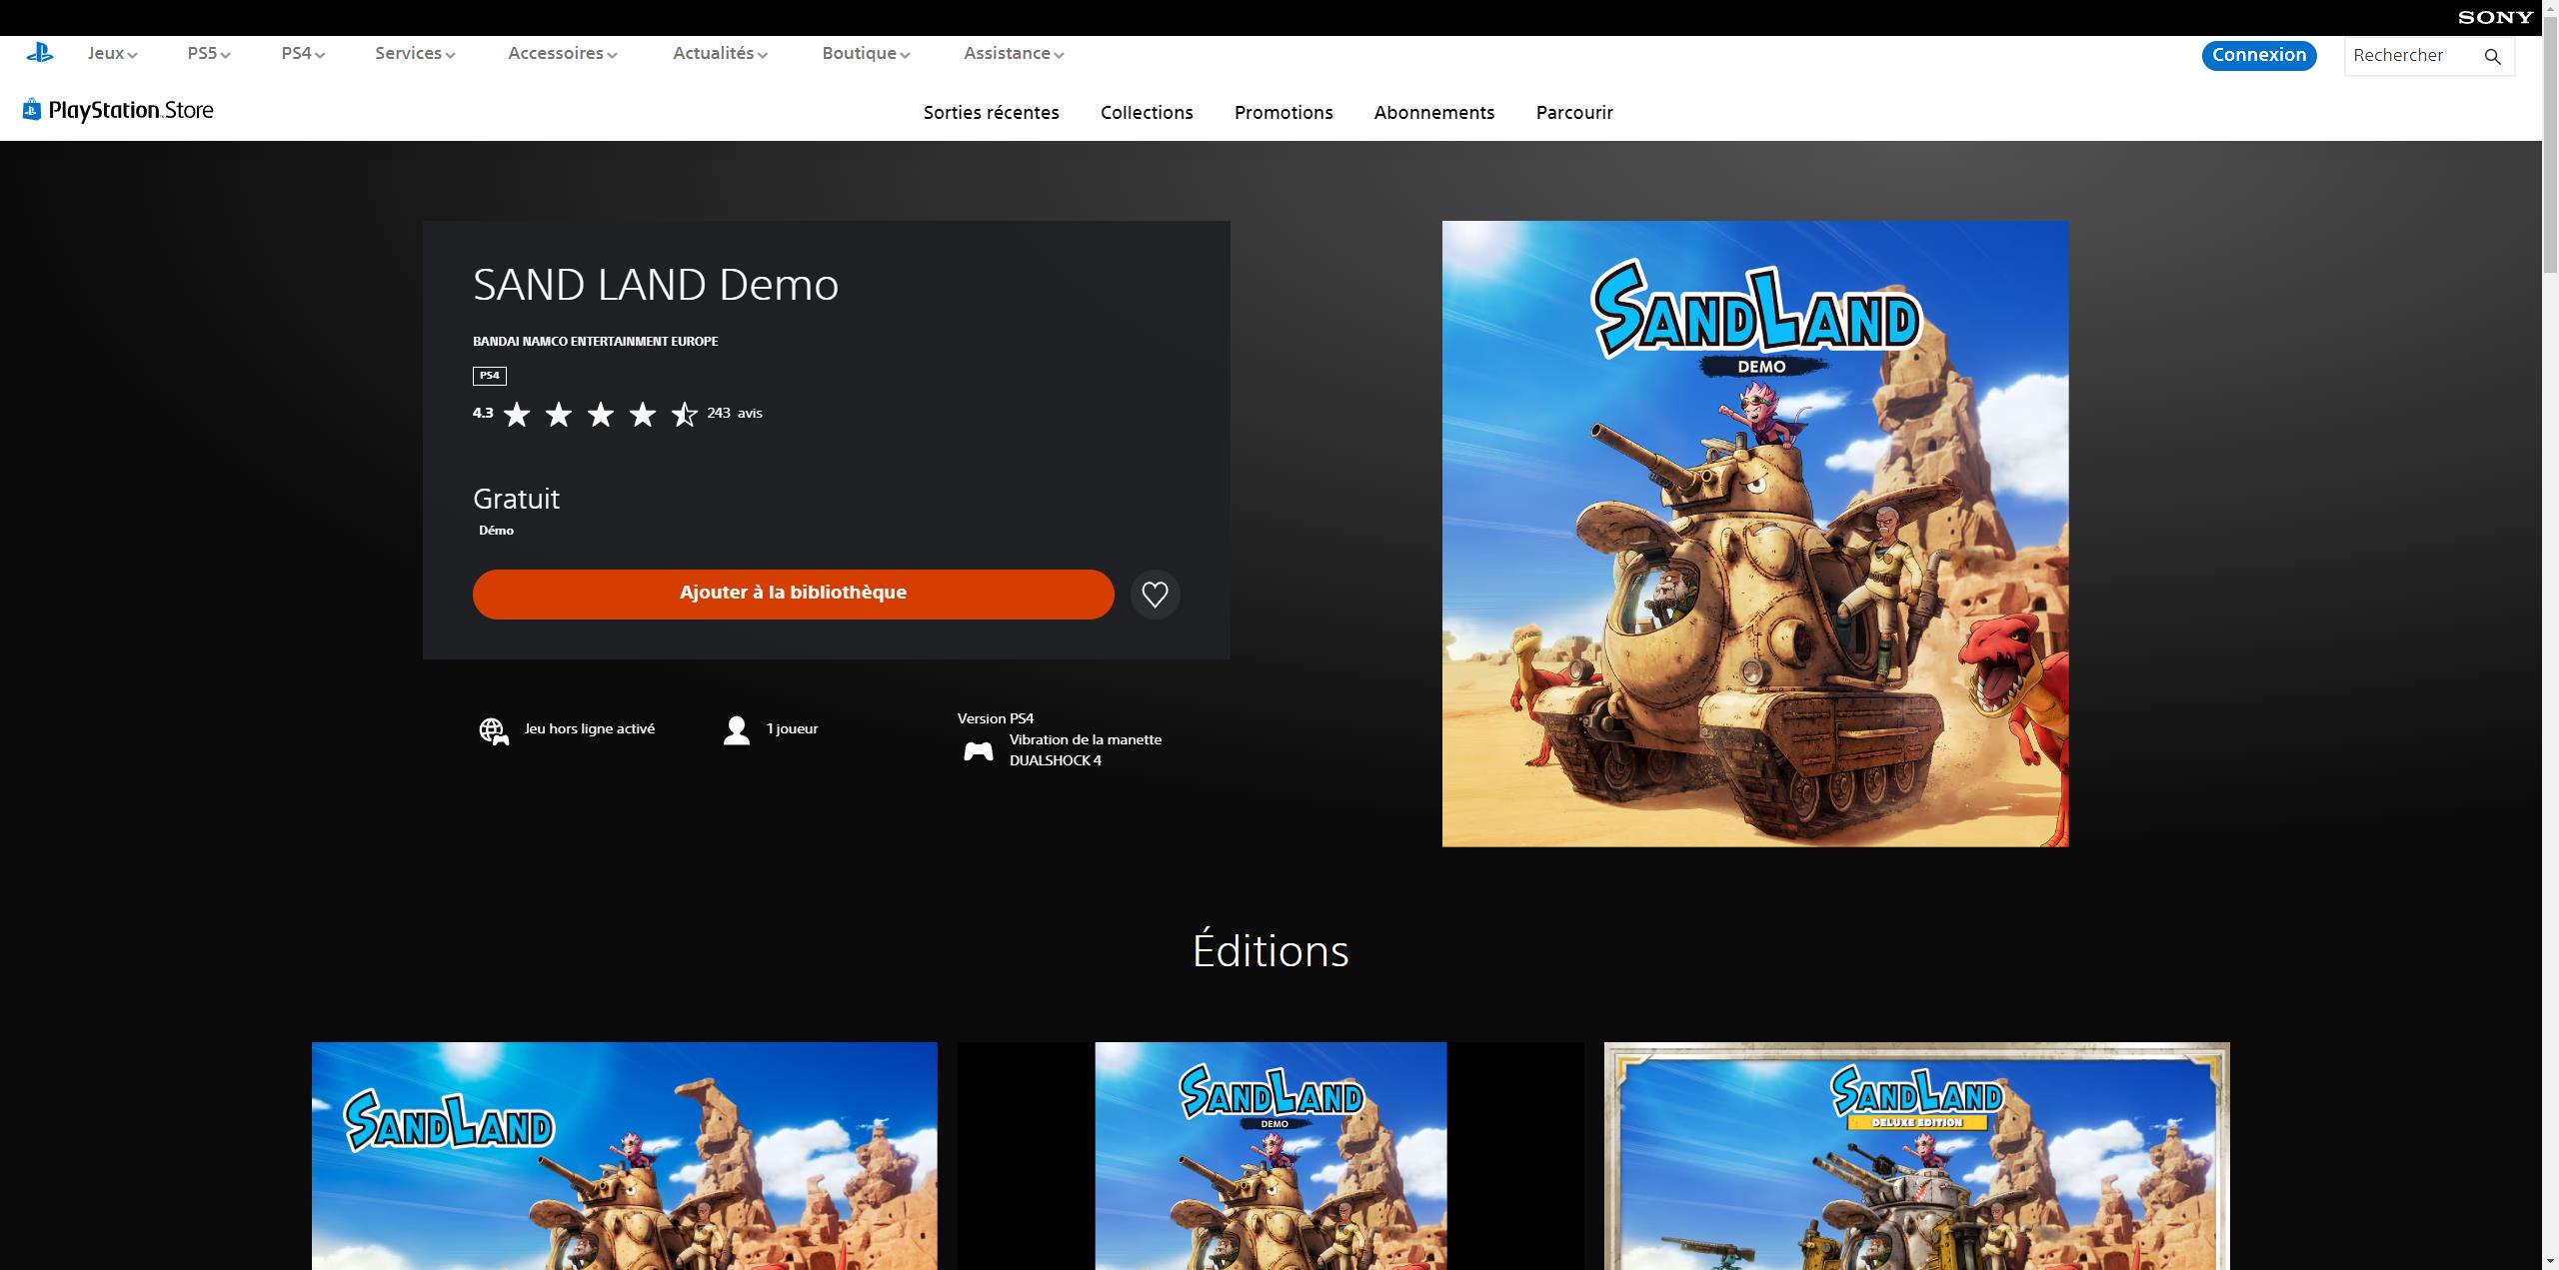This screenshot has width=2559, height=1270.
Task: Select the PS4 platform badge
Action: coord(489,376)
